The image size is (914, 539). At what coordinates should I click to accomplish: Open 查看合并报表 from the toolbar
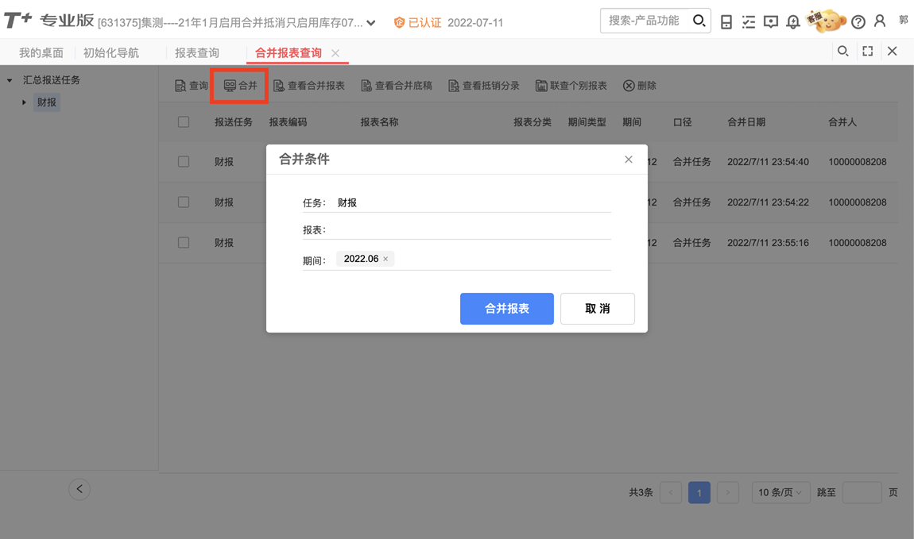pos(309,86)
